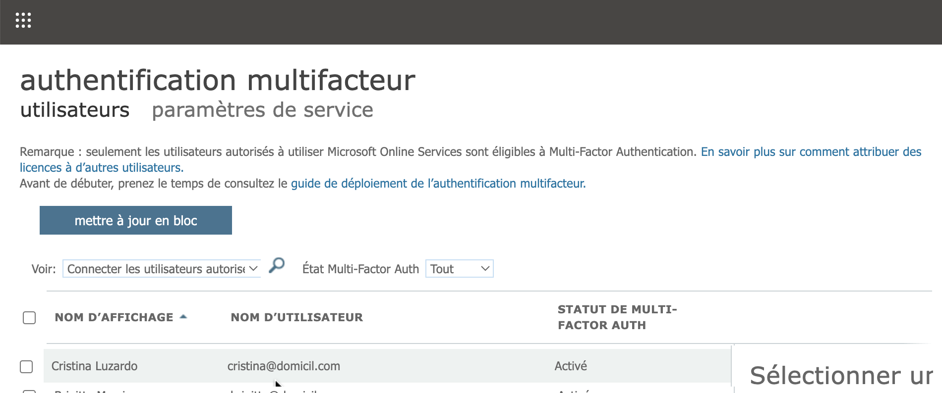This screenshot has width=942, height=393.
Task: Open the État Multi-Factor Auth dropdown
Action: coord(459,269)
